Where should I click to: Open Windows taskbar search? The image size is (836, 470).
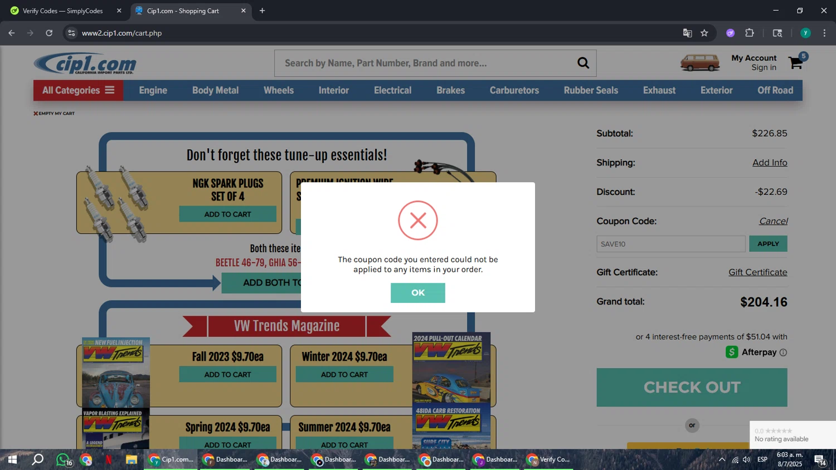[x=37, y=459]
